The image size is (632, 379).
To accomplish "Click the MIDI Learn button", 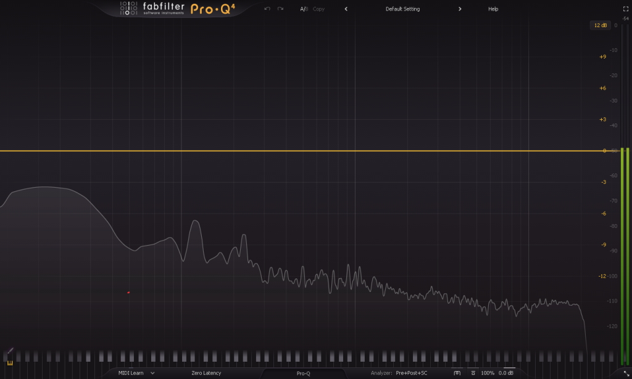I will coord(131,373).
